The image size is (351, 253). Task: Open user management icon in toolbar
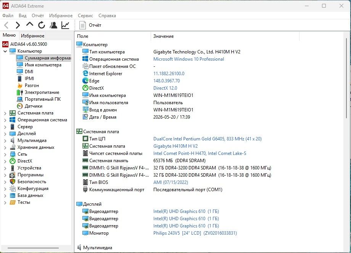tap(53, 25)
